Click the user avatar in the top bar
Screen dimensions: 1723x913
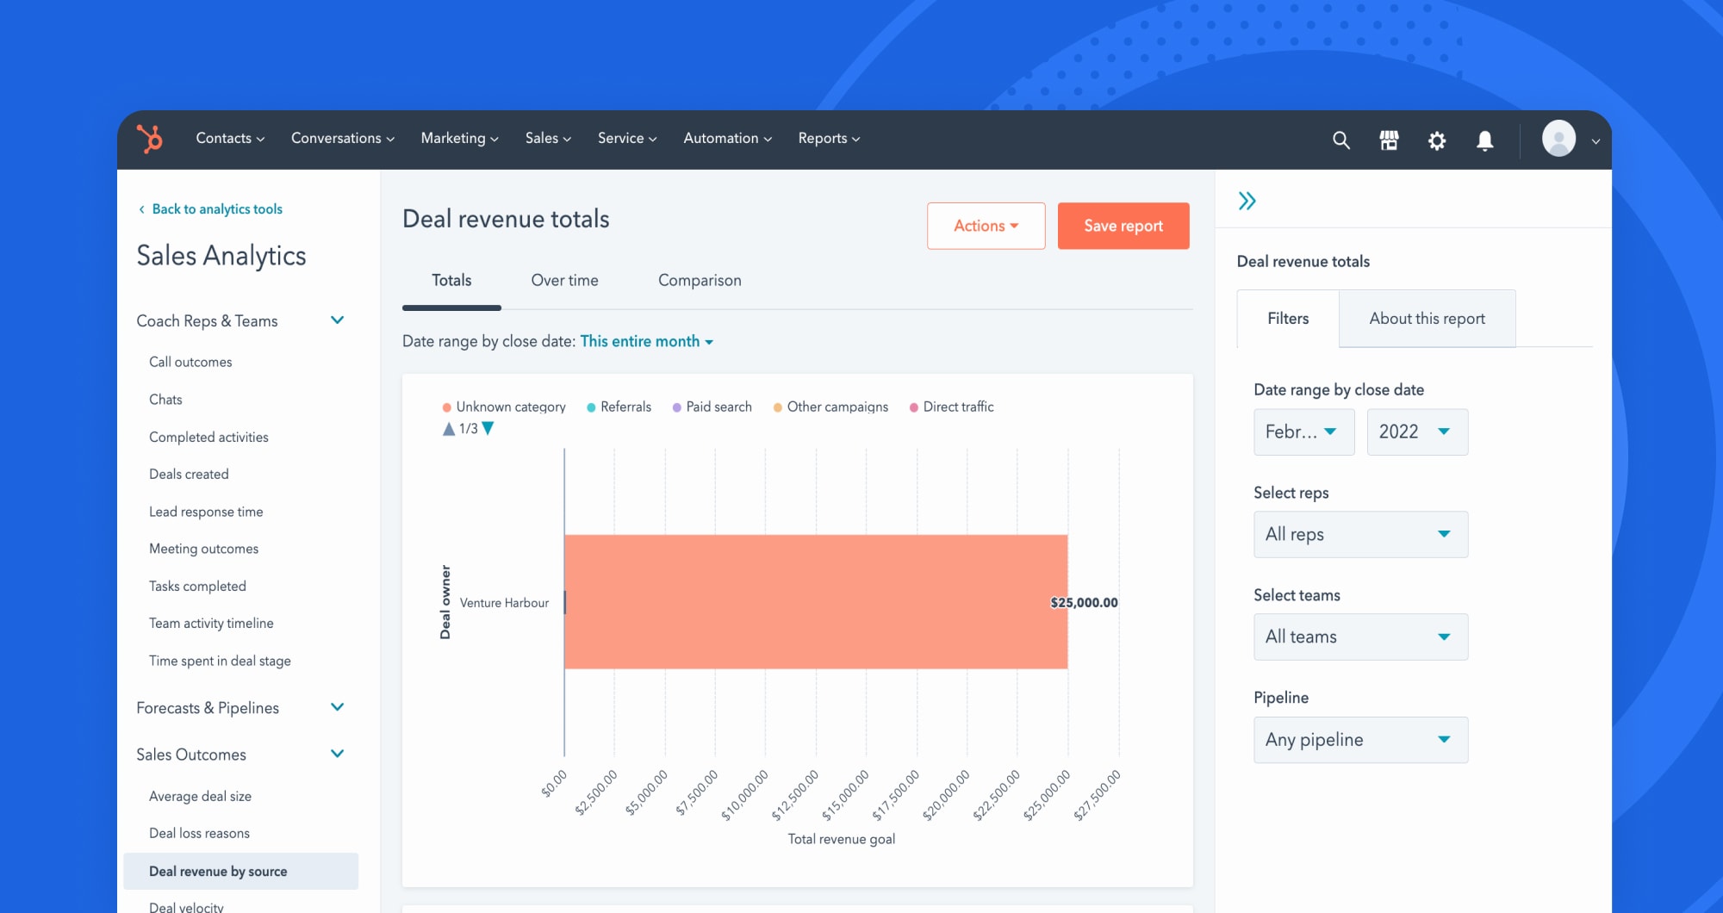pyautogui.click(x=1559, y=140)
